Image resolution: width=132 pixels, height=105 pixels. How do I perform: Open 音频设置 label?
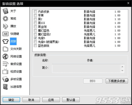coord(16,64)
